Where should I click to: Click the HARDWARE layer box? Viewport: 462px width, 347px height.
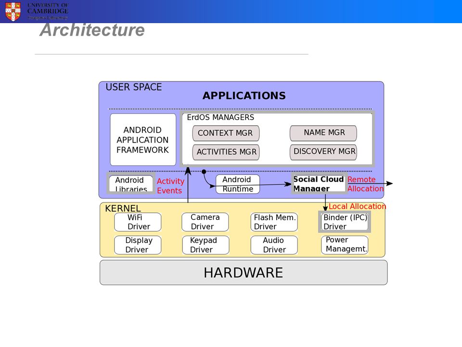pos(244,272)
